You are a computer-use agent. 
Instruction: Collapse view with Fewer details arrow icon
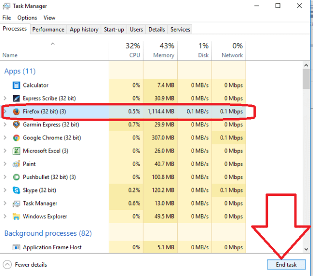pyautogui.click(x=7, y=265)
